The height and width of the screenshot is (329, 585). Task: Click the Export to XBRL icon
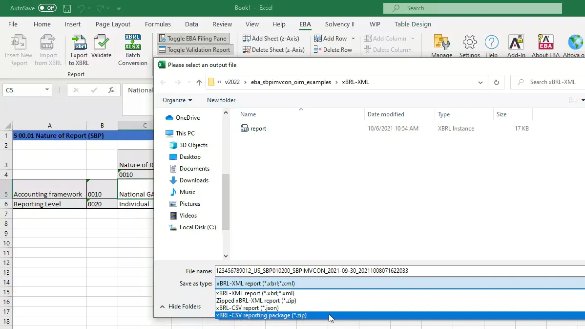tap(79, 44)
